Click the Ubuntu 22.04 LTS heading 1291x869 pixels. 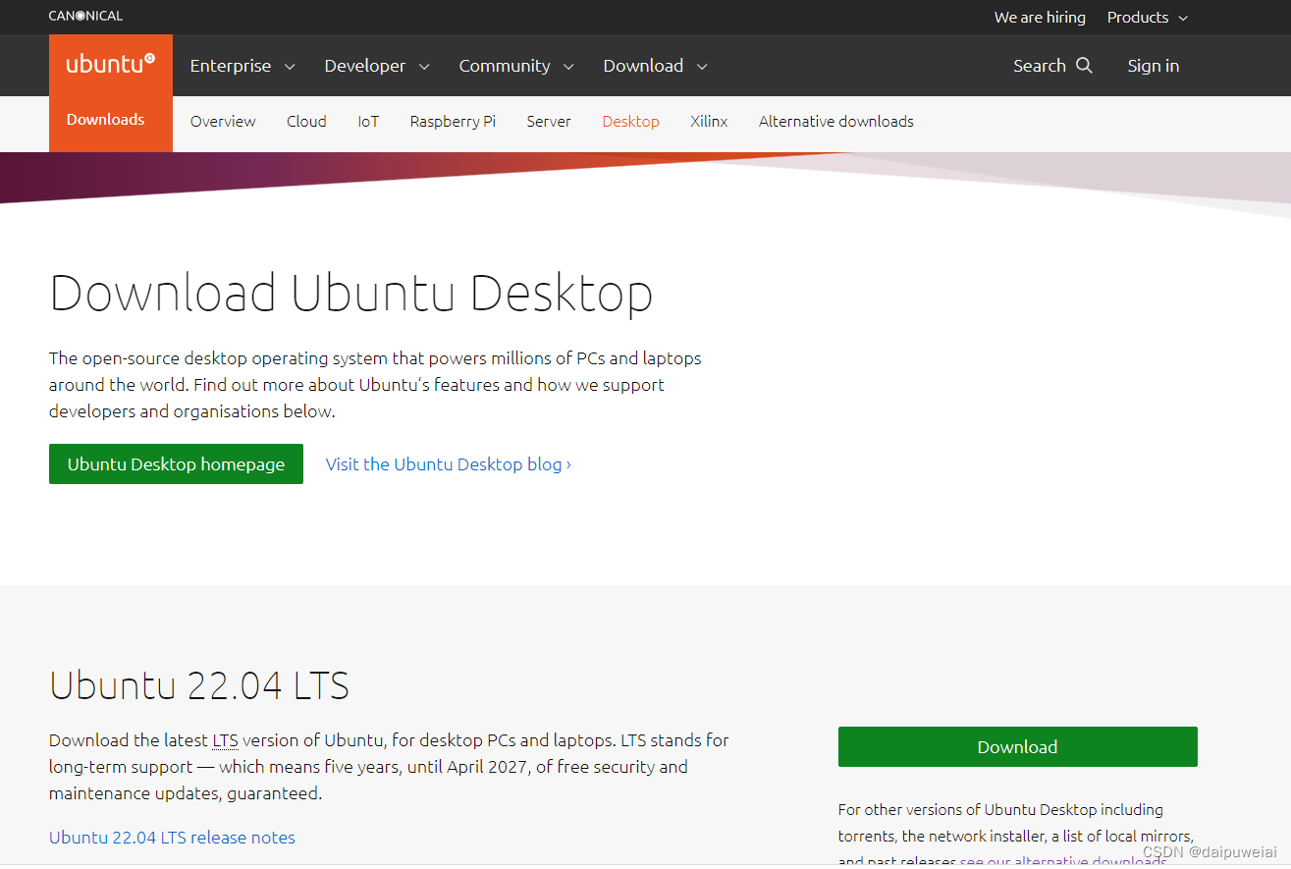[x=199, y=685]
